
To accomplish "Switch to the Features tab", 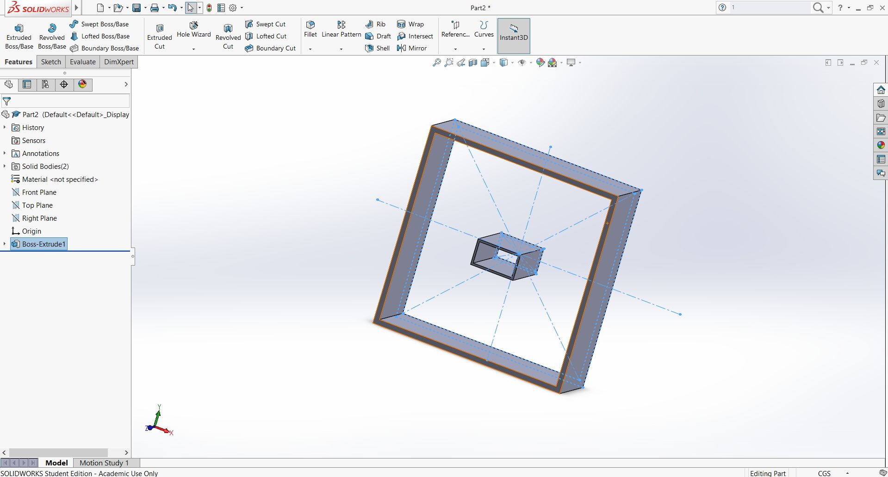I will coord(19,62).
